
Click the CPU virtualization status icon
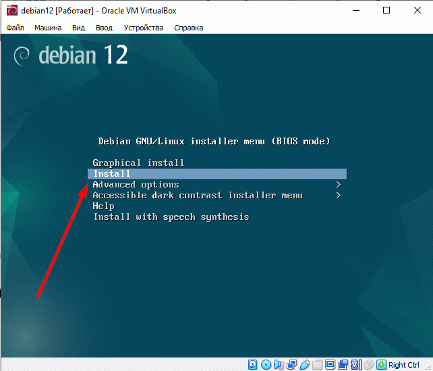tap(355, 365)
